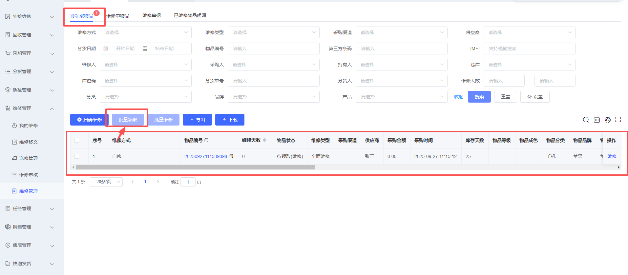Check the checkbox for row 1
The image size is (628, 275).
pos(77,156)
